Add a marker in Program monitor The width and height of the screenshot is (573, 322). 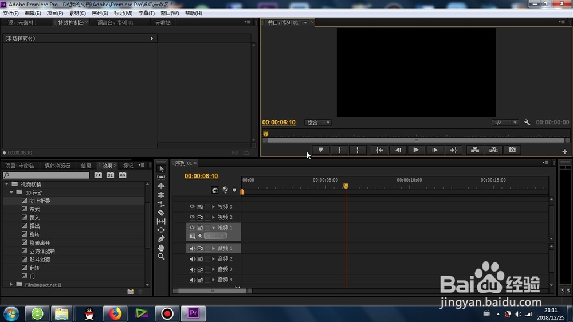click(x=320, y=150)
